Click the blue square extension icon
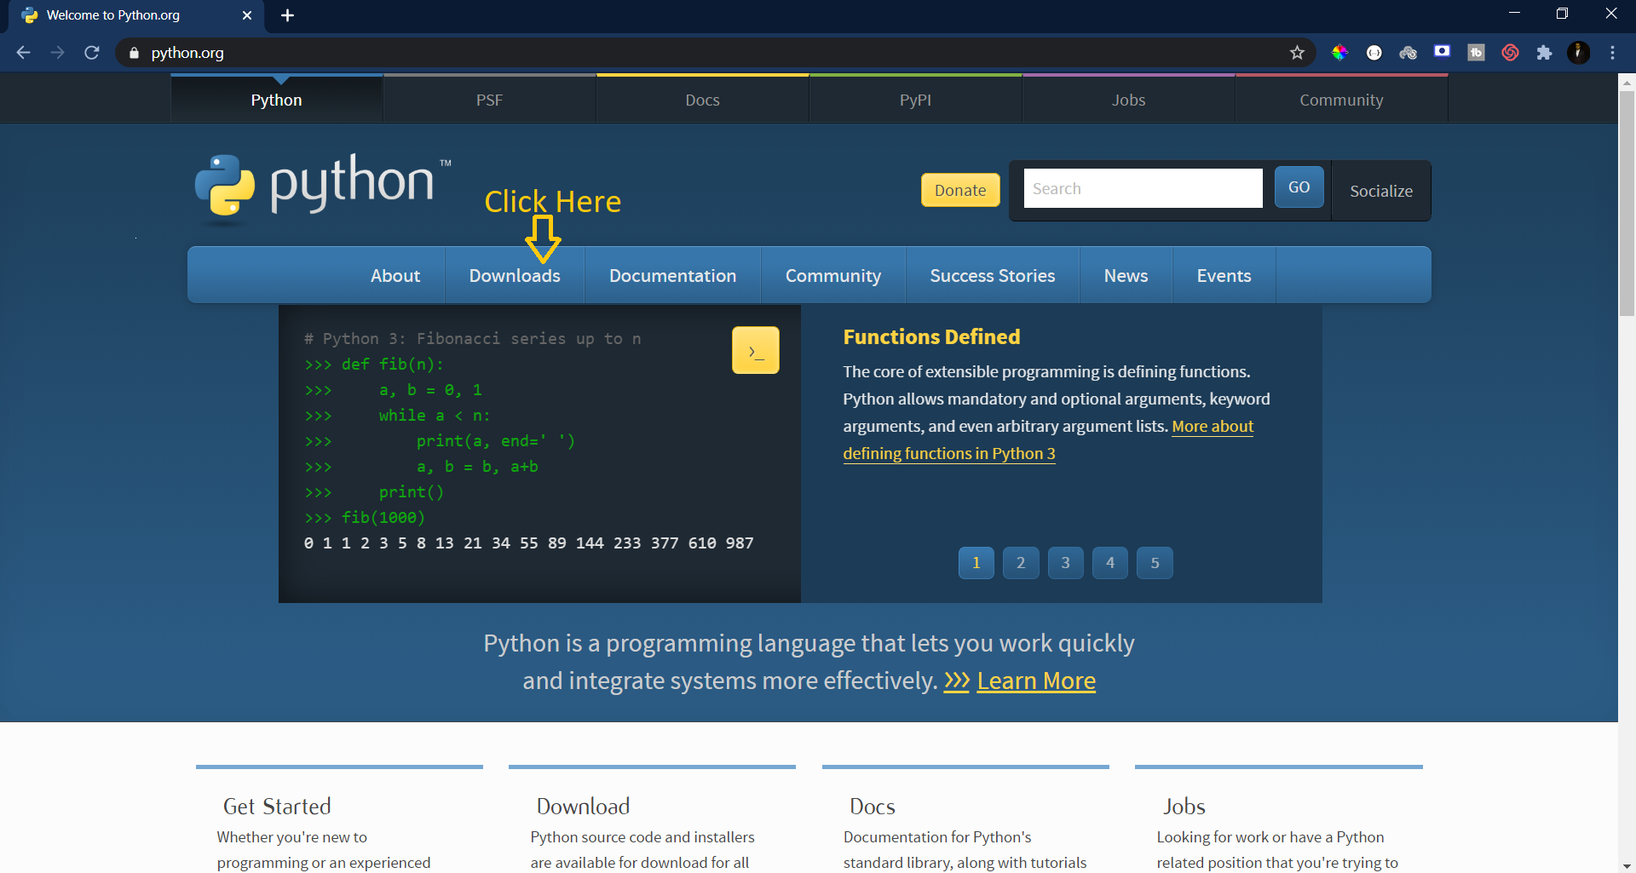Viewport: 1636px width, 873px height. click(x=1442, y=51)
